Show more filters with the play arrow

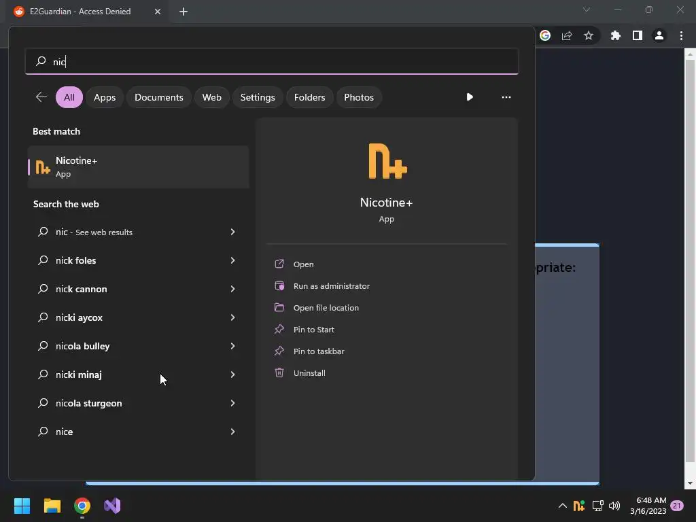[470, 97]
